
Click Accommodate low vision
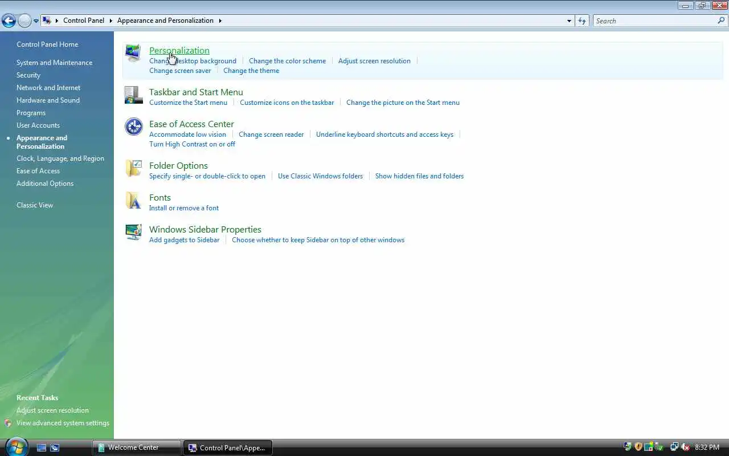click(x=187, y=135)
